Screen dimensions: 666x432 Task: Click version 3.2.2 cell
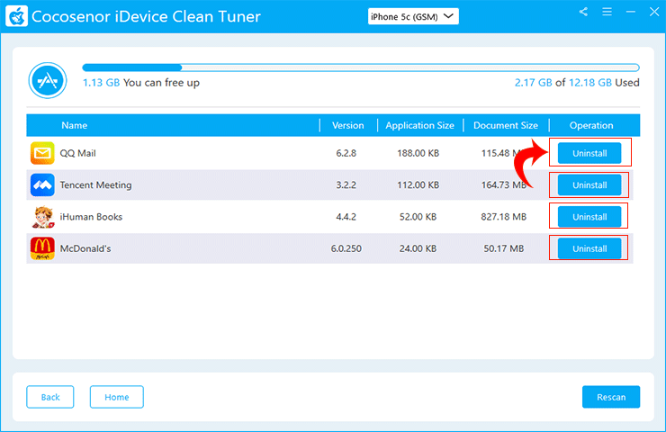(x=346, y=184)
